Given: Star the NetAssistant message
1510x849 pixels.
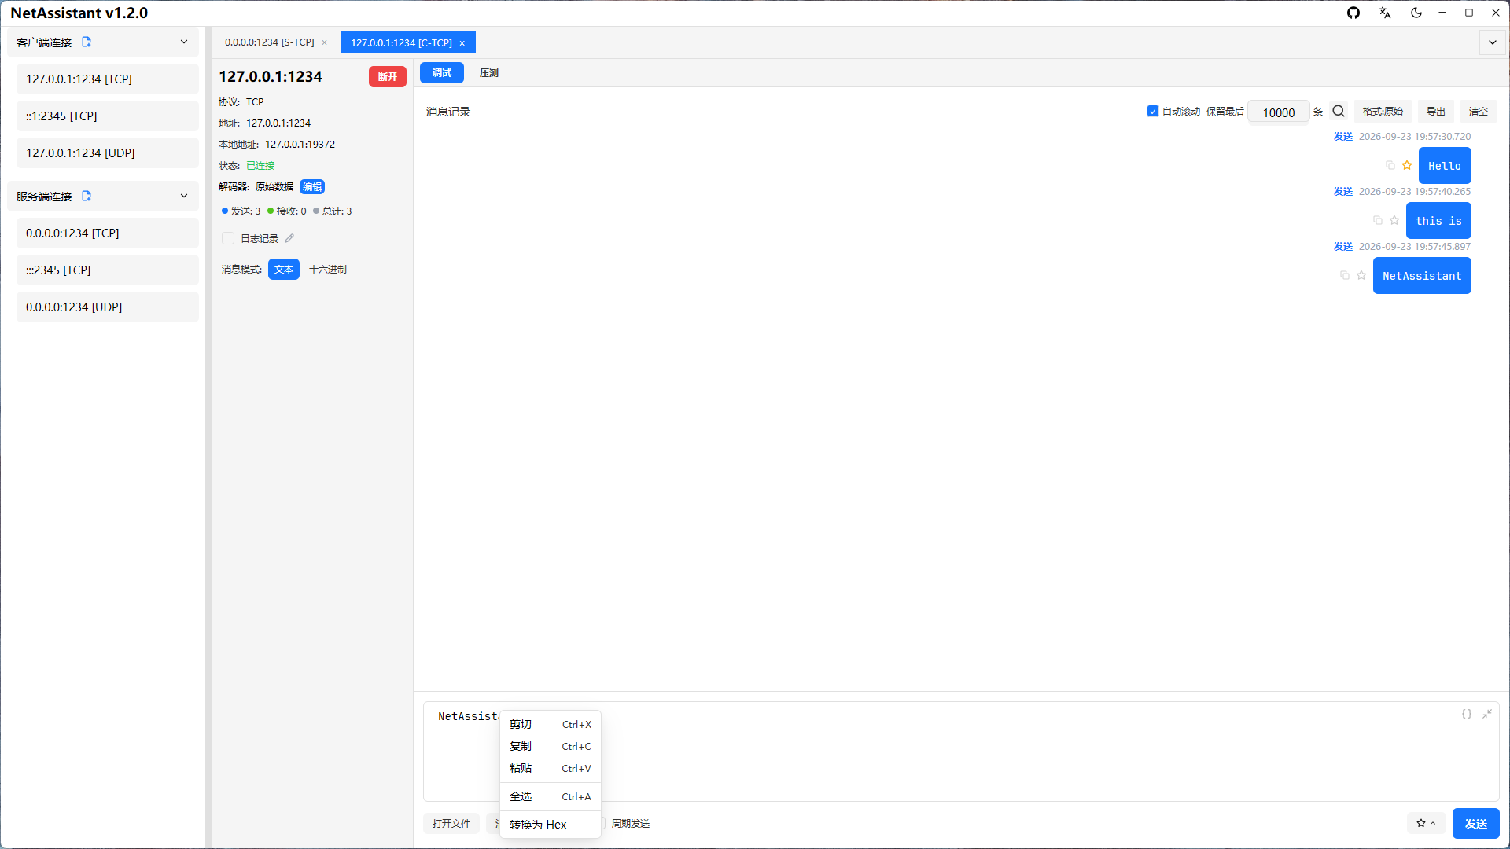Looking at the screenshot, I should point(1361,275).
